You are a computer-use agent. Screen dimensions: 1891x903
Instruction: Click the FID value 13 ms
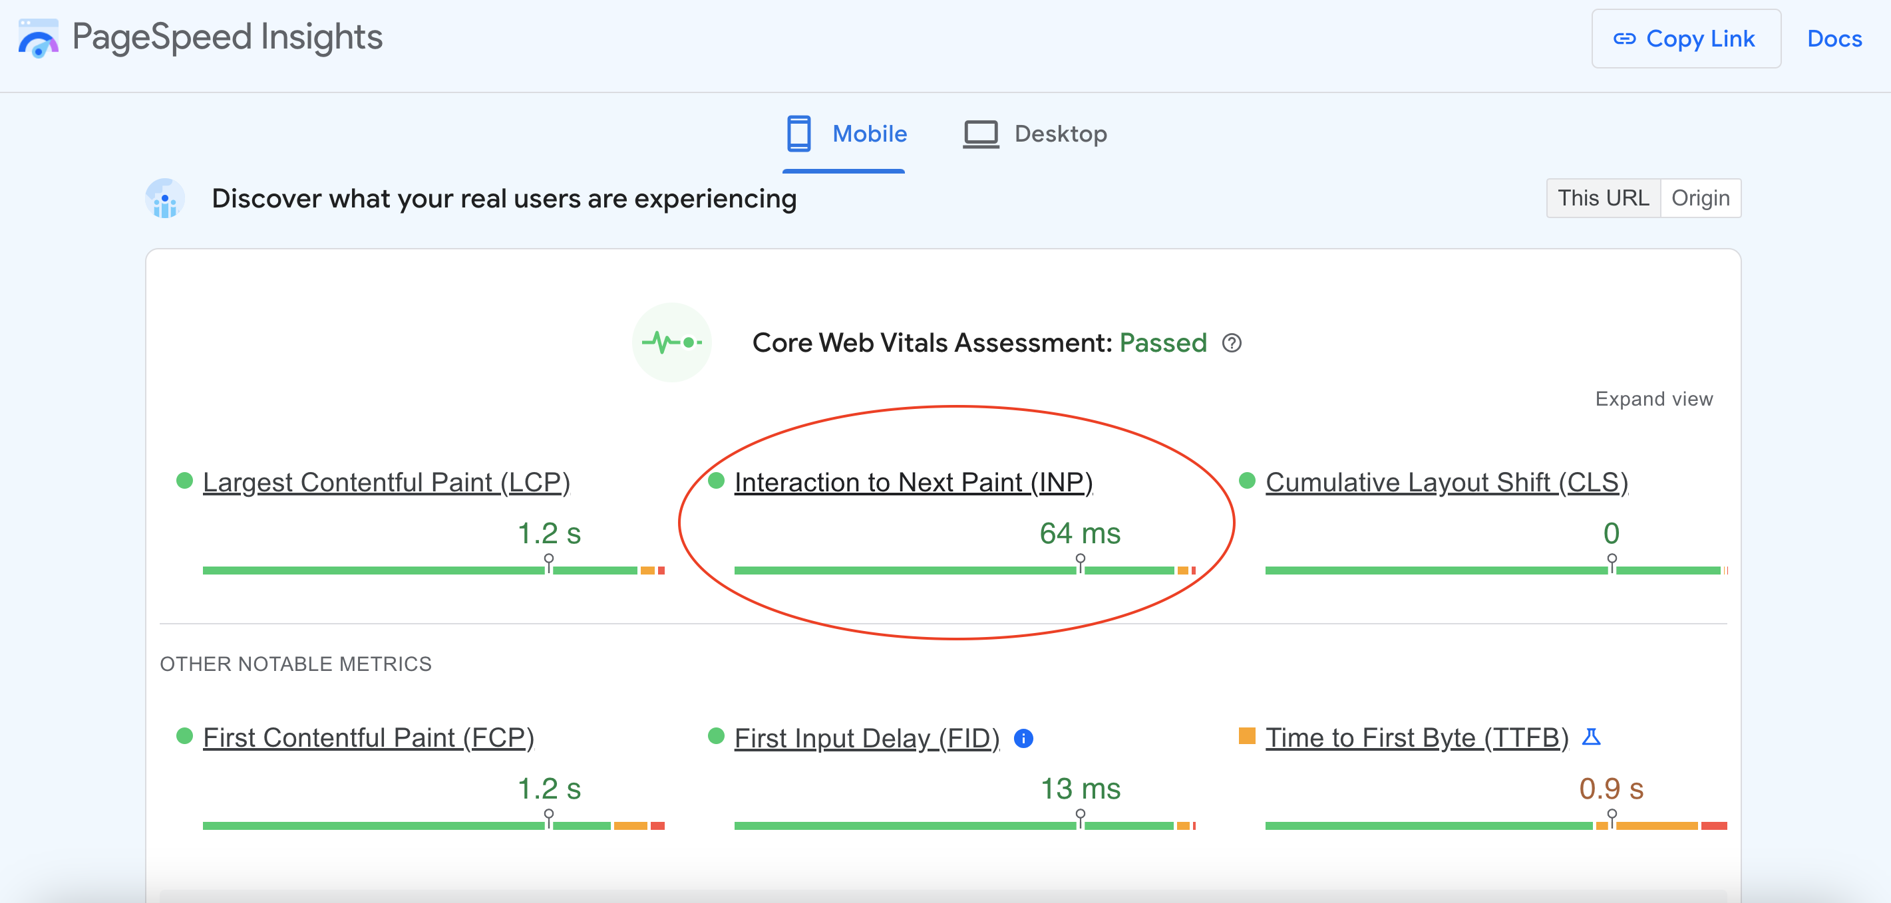(x=1081, y=789)
